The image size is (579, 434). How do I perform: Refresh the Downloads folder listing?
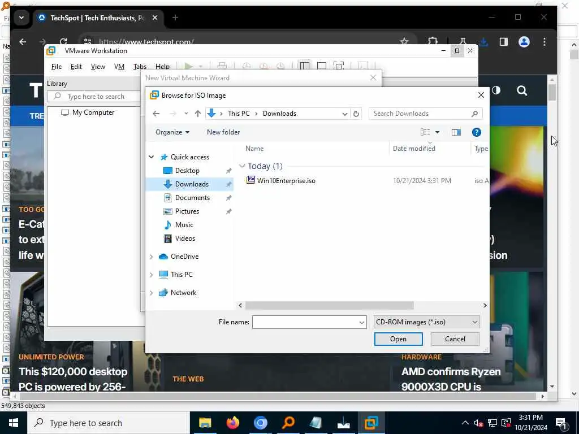(356, 114)
